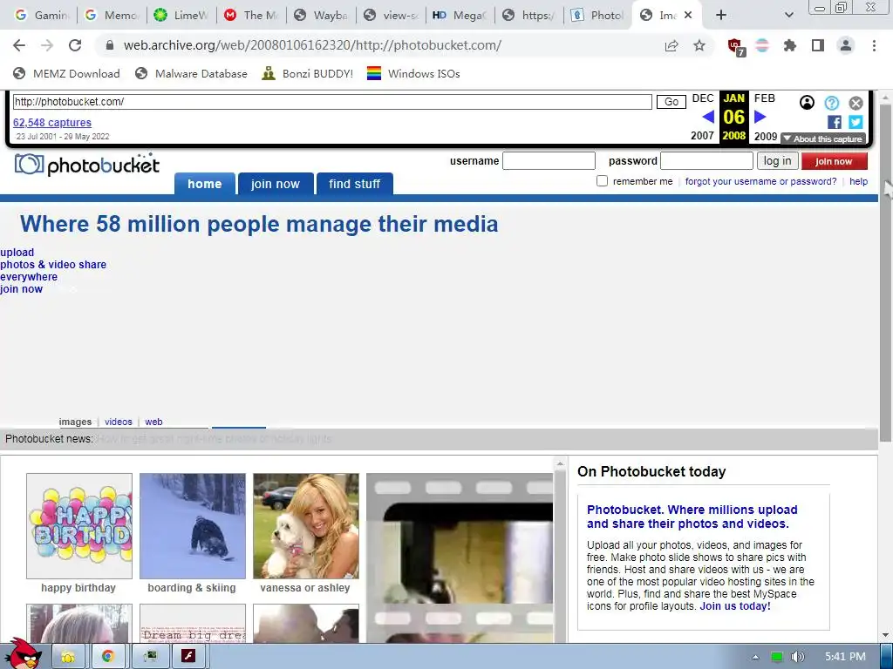Open Chrome from the taskbar

(x=107, y=657)
